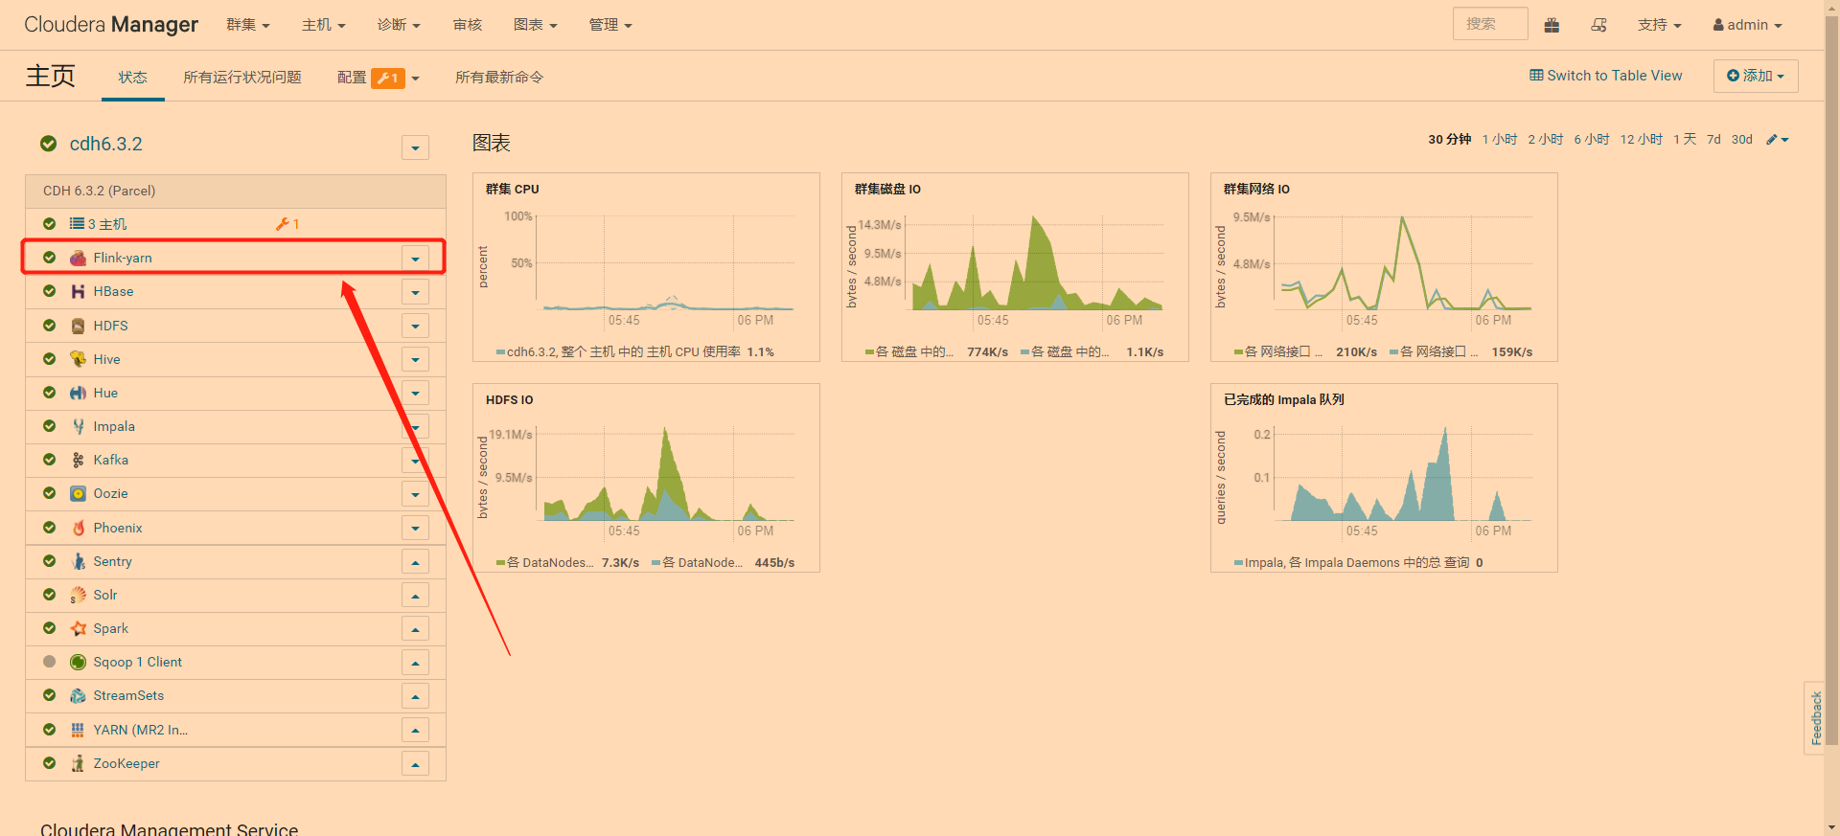Click the HDFS service icon
This screenshot has height=836, width=1840.
click(x=79, y=326)
